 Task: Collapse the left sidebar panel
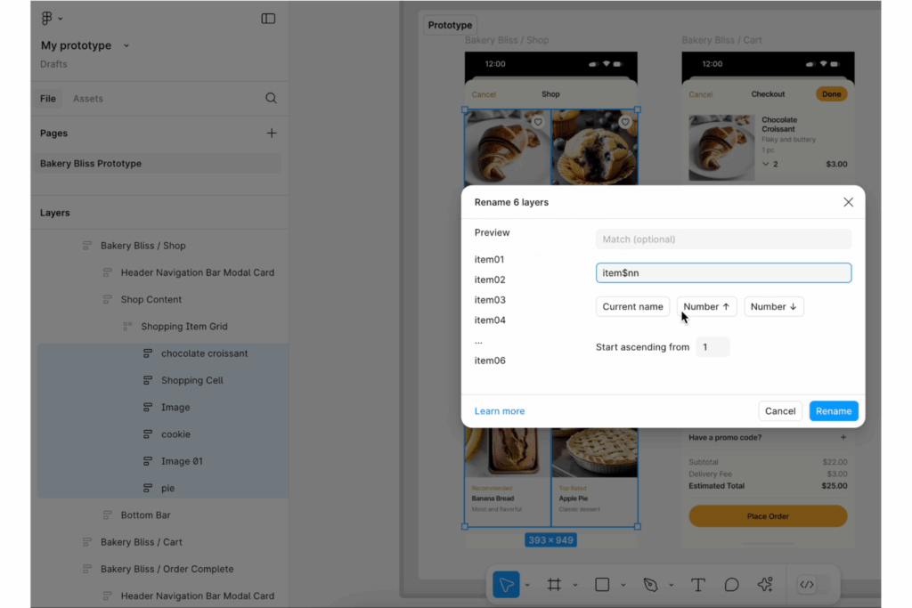click(x=268, y=18)
